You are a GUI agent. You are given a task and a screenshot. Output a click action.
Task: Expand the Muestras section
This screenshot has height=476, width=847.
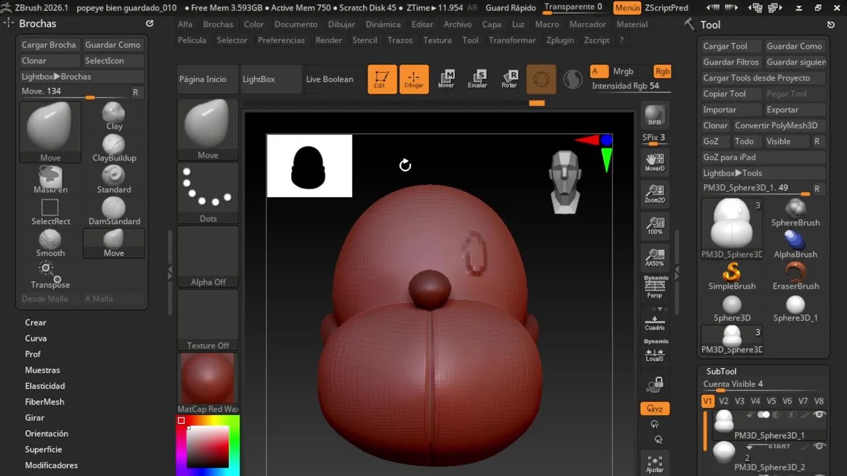[x=42, y=370]
